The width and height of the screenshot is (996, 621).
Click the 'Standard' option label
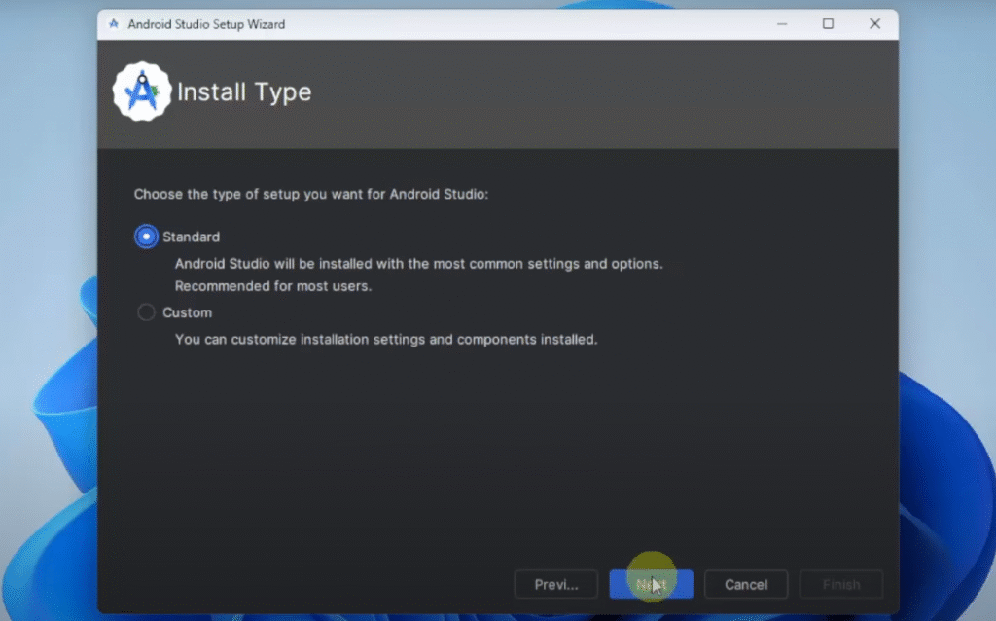pos(192,237)
